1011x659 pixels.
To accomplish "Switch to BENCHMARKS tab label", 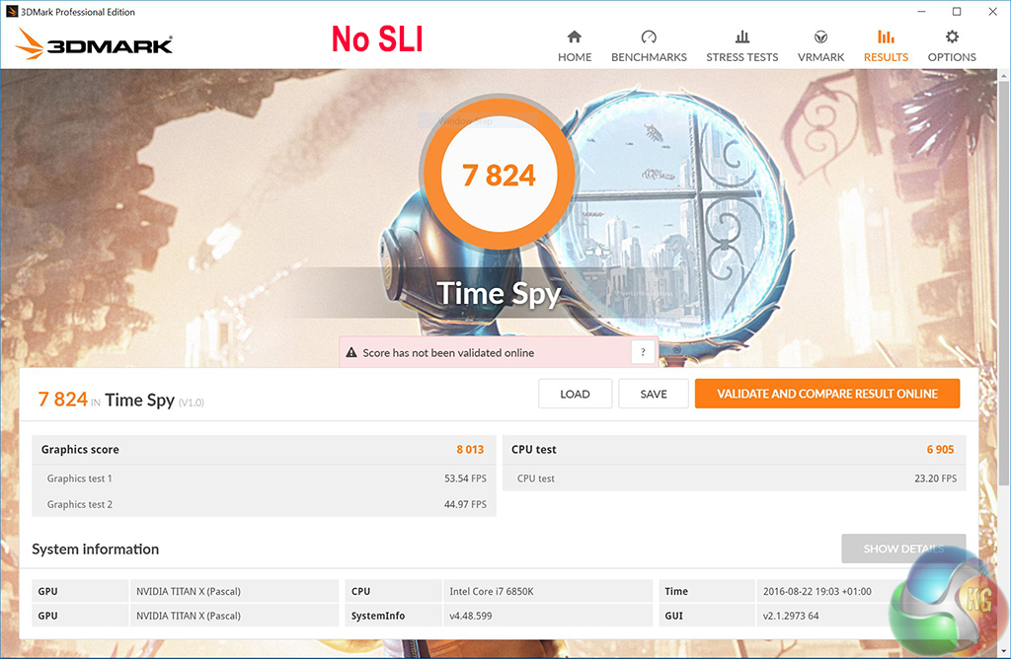I will [649, 57].
